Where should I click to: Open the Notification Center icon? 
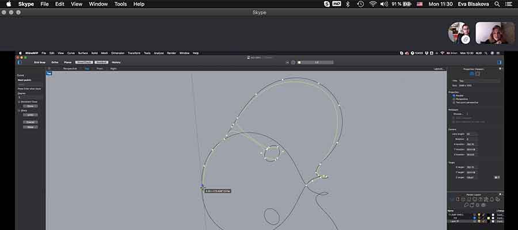[509, 4]
